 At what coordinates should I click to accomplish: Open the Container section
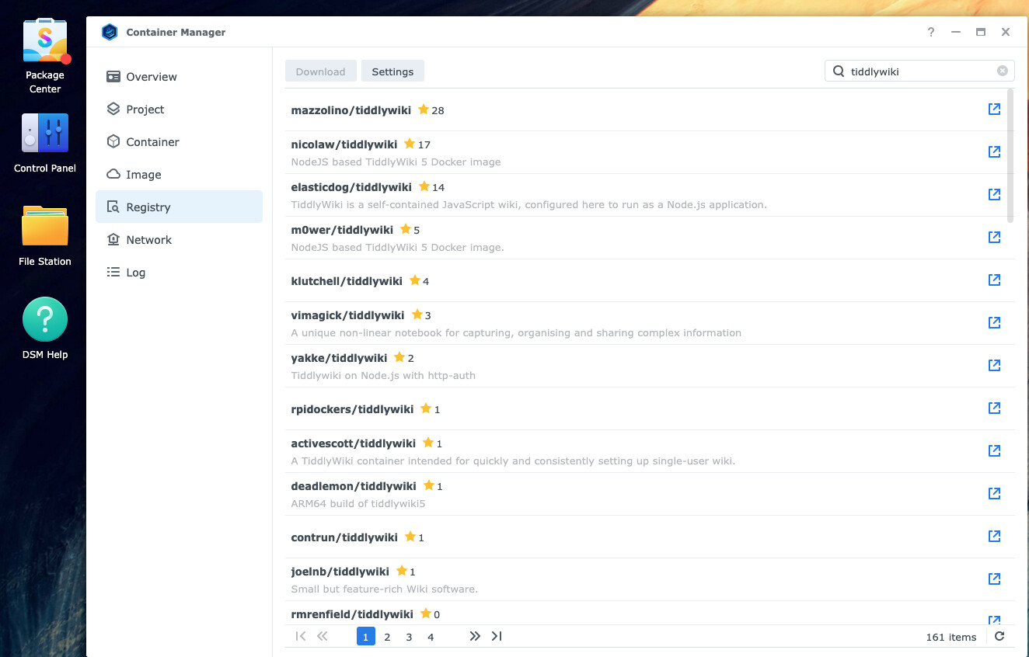tap(179, 142)
